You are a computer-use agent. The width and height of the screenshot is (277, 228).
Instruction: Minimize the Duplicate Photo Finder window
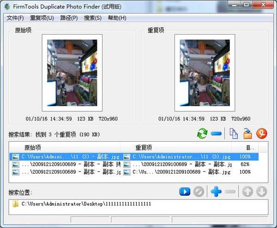(x=234, y=5)
